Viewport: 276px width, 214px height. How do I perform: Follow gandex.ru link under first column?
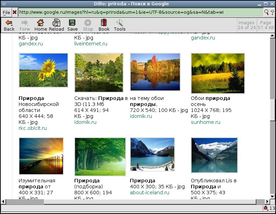tap(31, 44)
